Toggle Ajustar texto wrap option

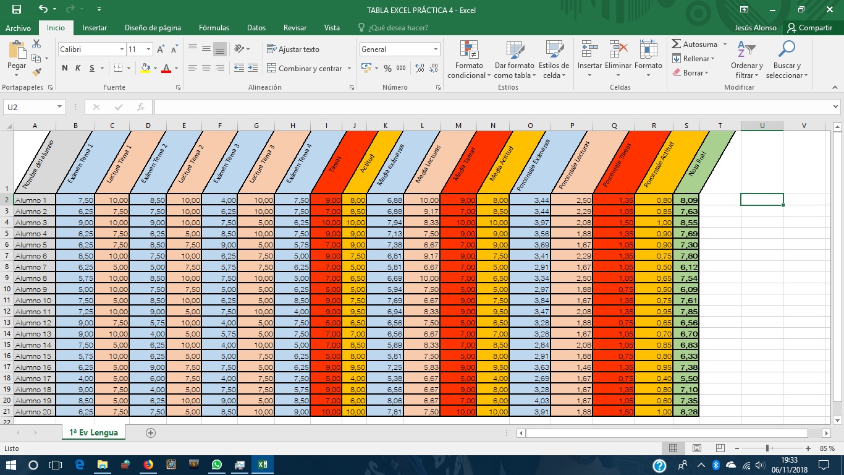coord(293,49)
